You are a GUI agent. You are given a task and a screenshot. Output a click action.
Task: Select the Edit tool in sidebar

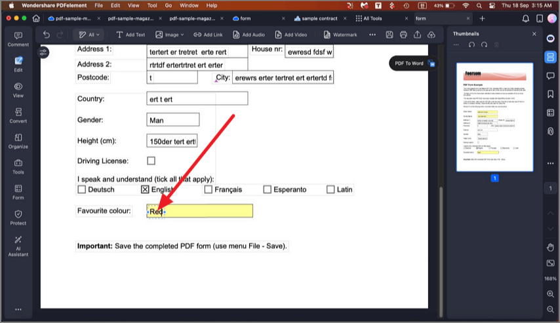pos(18,65)
